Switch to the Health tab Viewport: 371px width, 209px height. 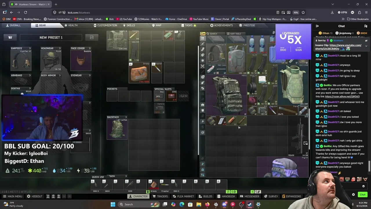point(71,25)
